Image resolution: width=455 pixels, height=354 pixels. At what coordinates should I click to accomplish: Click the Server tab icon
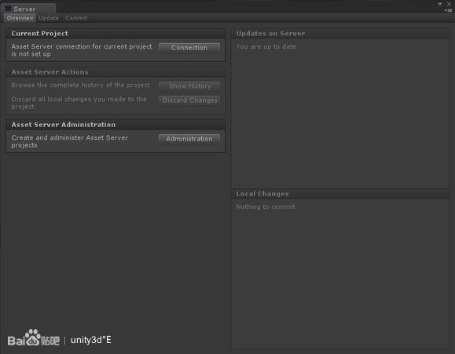[8, 9]
